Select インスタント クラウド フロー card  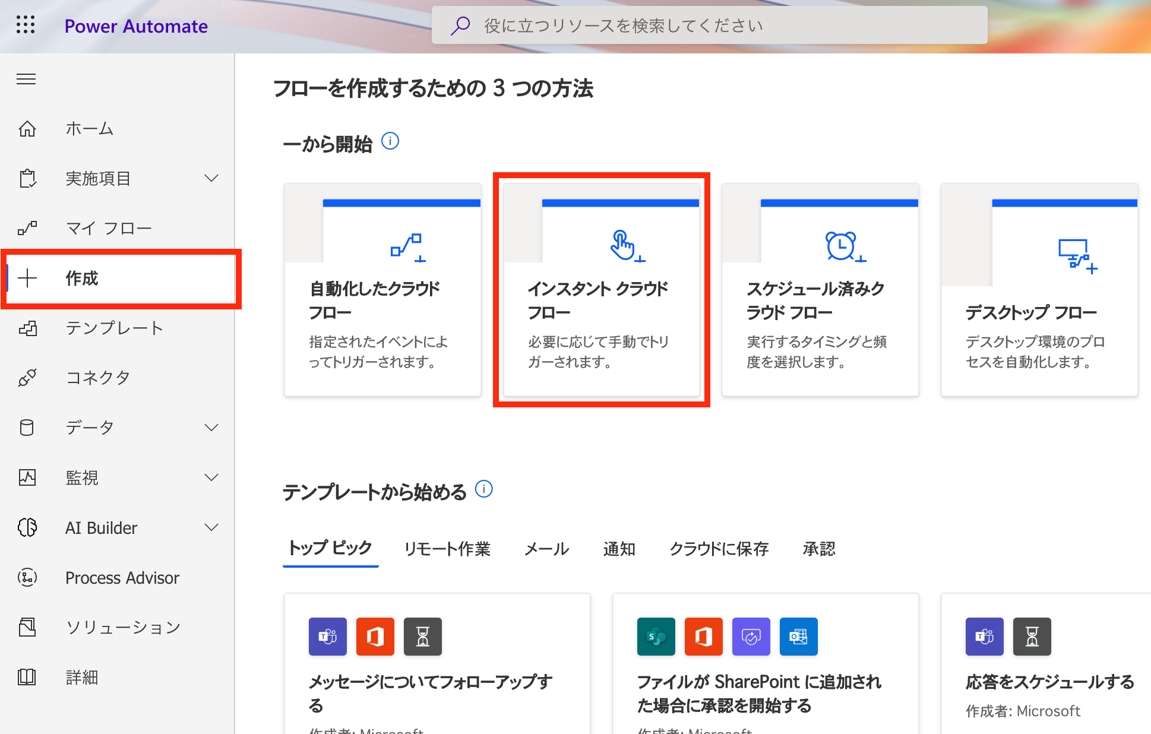[602, 290]
